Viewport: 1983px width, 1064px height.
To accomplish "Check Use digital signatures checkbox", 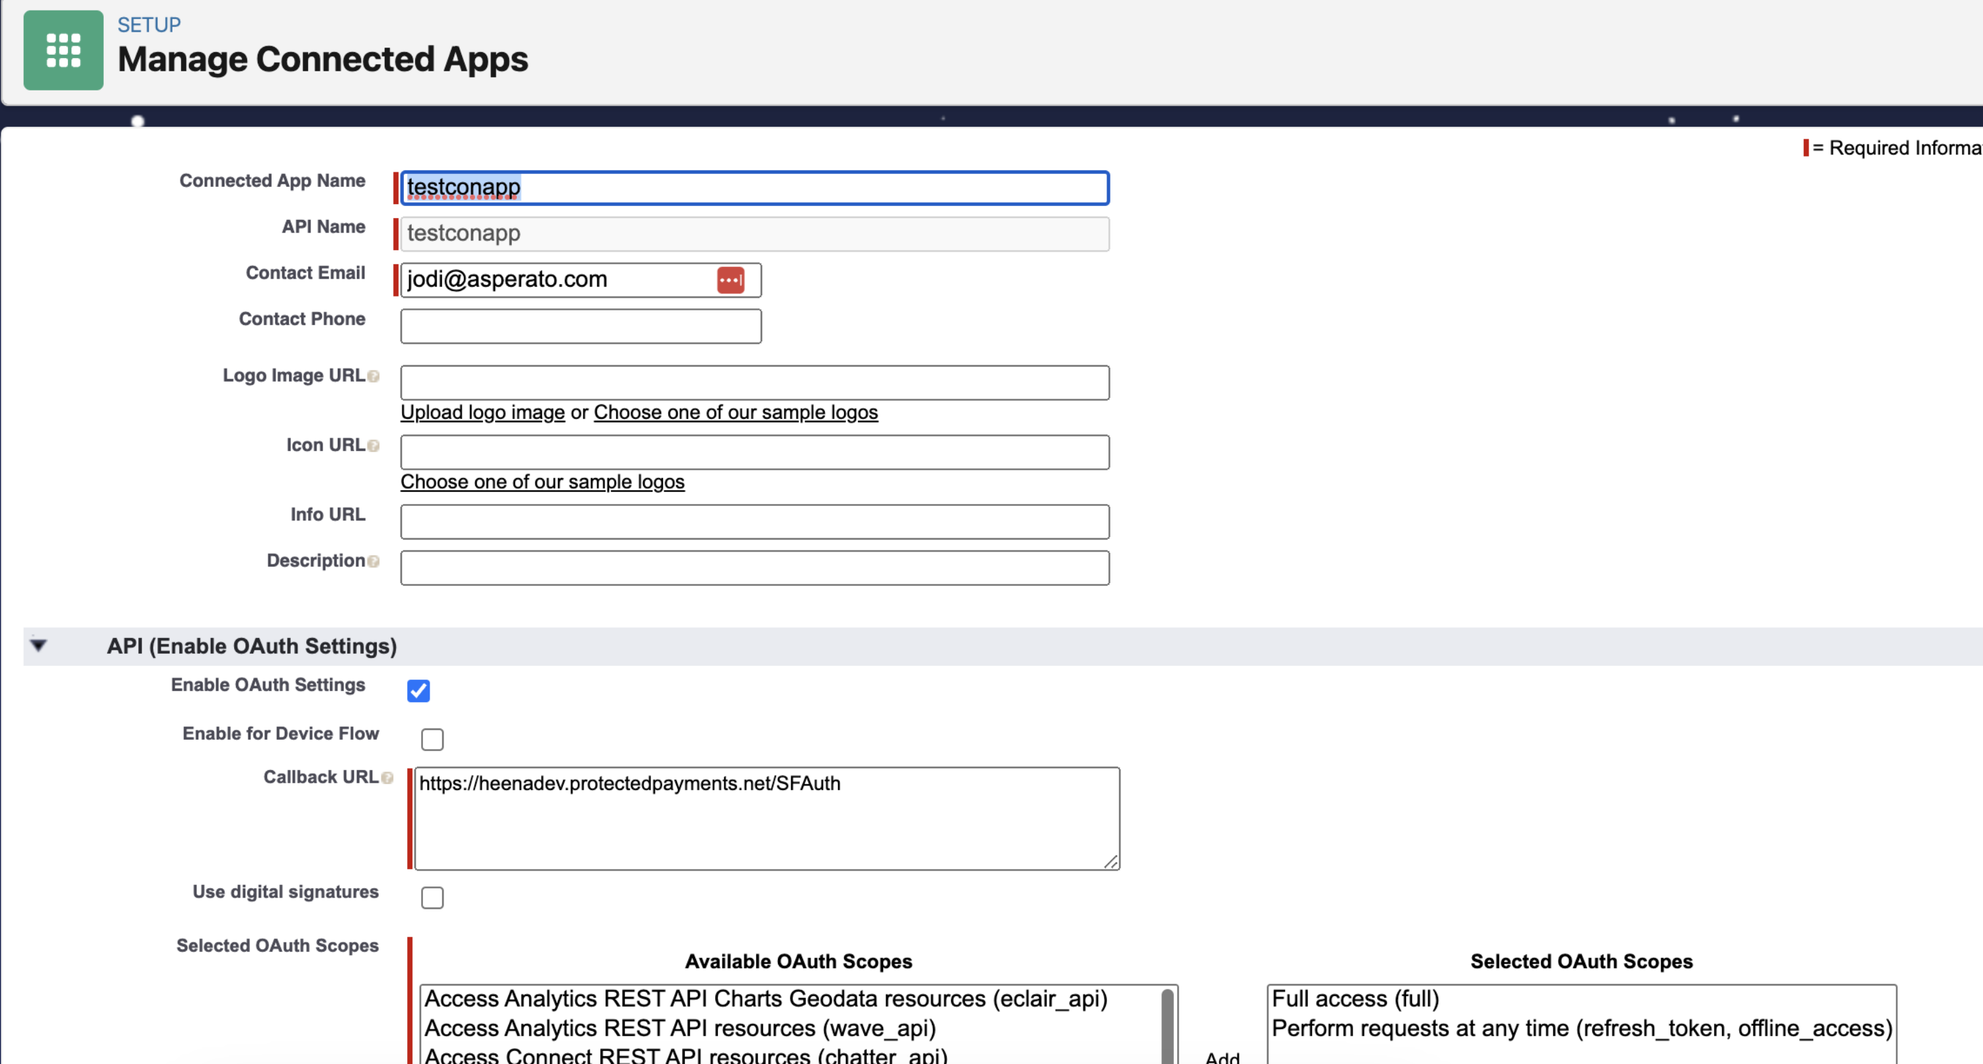I will coord(432,897).
